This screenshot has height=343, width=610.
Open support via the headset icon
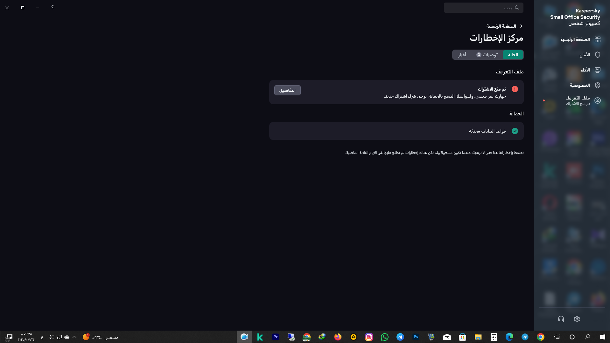[561, 319]
